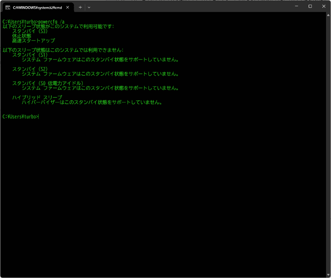
Task: Click the cmd icon in the tab
Action: pyautogui.click(x=8, y=7)
